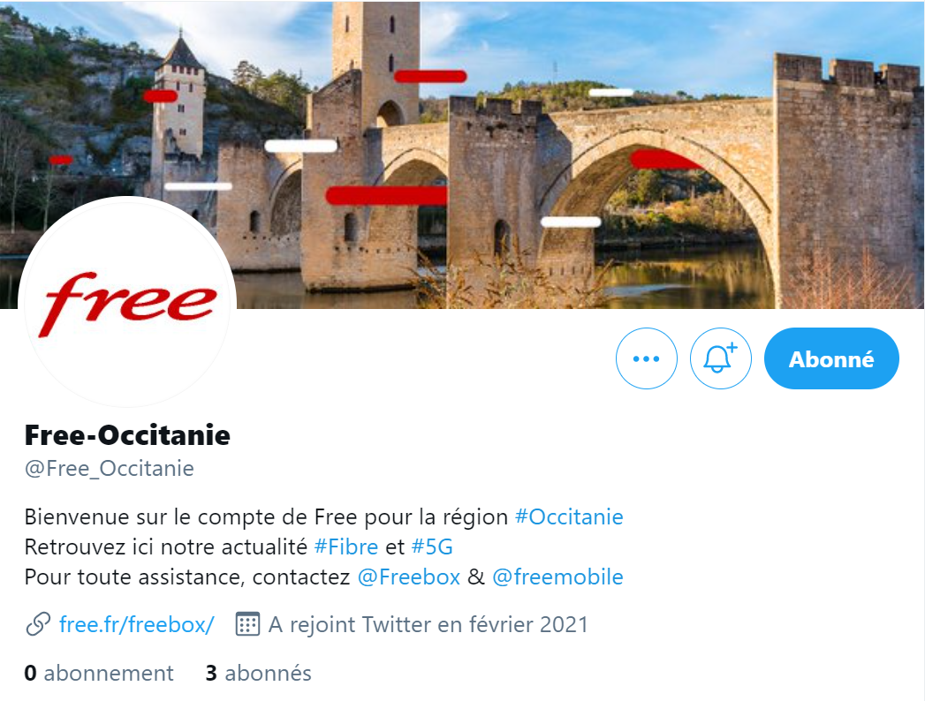The height and width of the screenshot is (701, 925).
Task: Open the Free logo profile picture
Action: [127, 304]
